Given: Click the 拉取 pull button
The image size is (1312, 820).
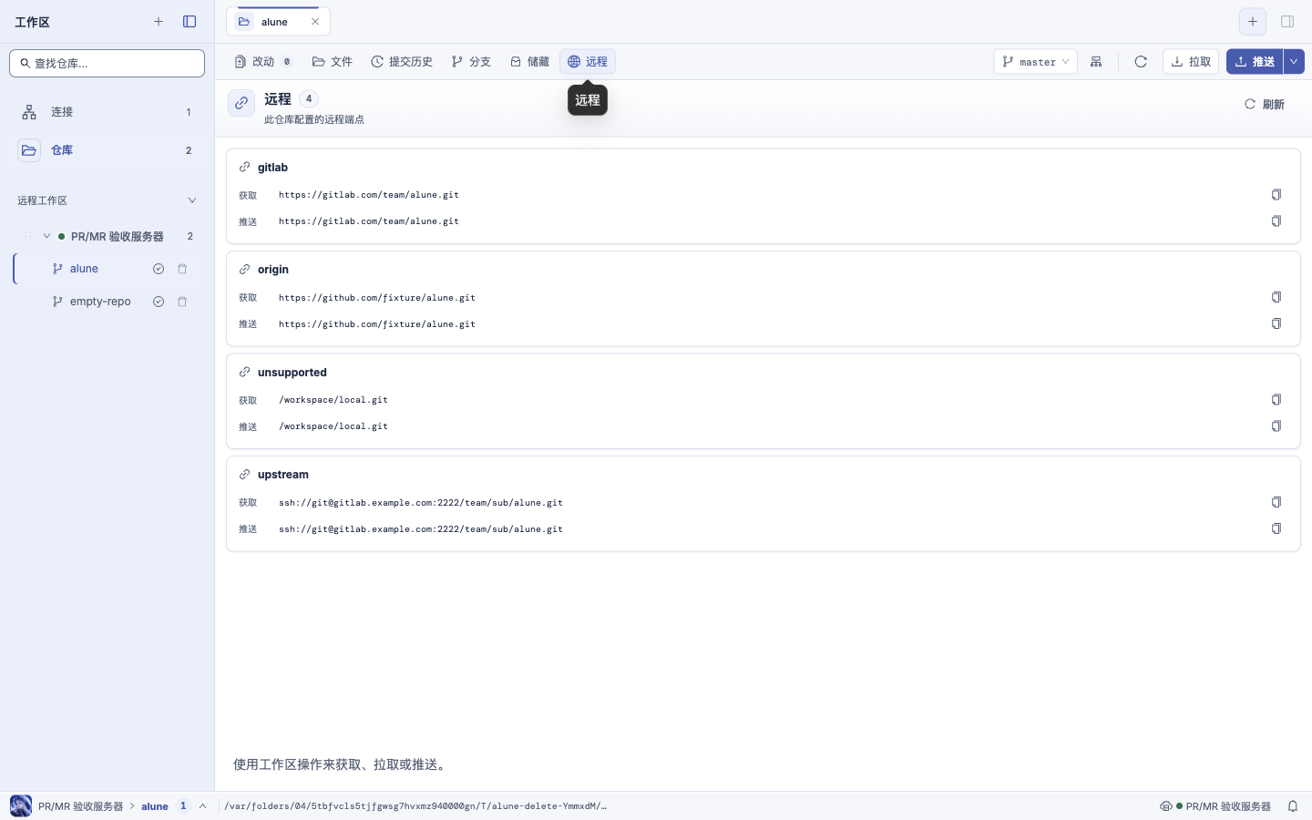Looking at the screenshot, I should 1191,62.
